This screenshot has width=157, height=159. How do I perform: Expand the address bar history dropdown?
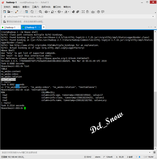tap(153, 17)
